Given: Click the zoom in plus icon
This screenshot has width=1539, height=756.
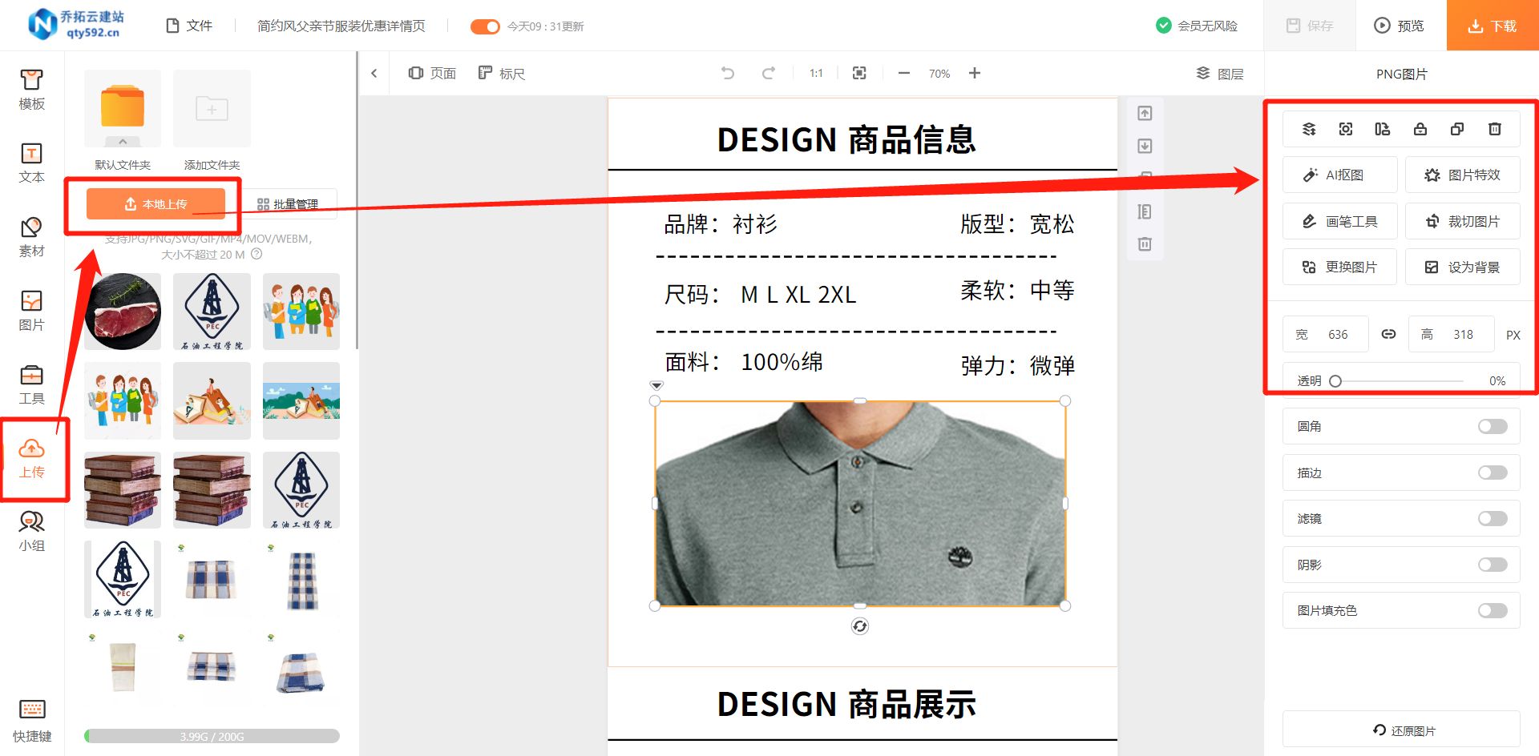Looking at the screenshot, I should [x=975, y=74].
